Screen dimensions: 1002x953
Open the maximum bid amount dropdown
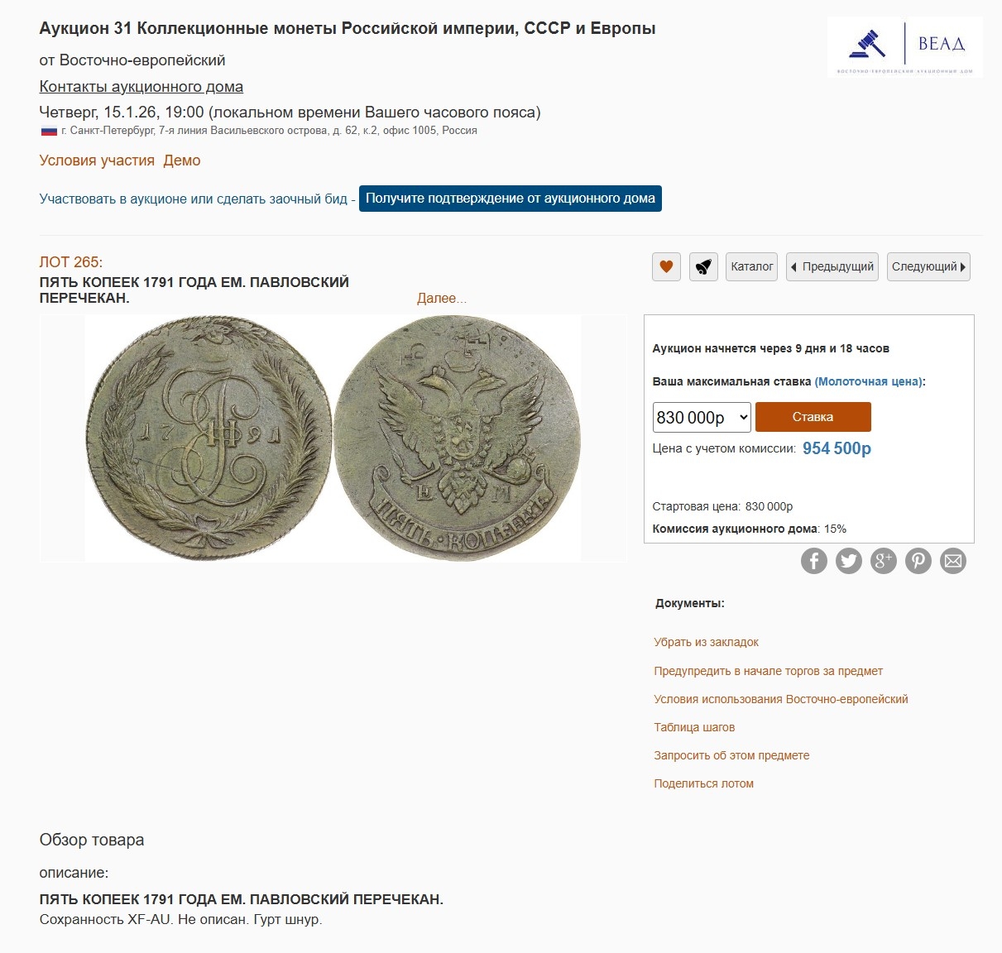point(702,418)
